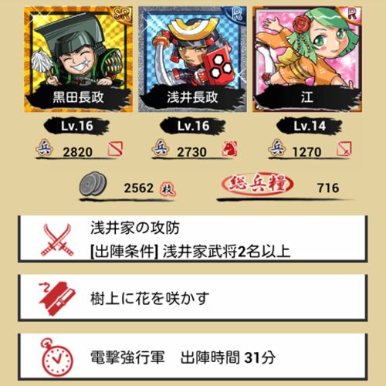386x386 pixels.
Task: Click the stopwatch icon
Action: click(57, 357)
